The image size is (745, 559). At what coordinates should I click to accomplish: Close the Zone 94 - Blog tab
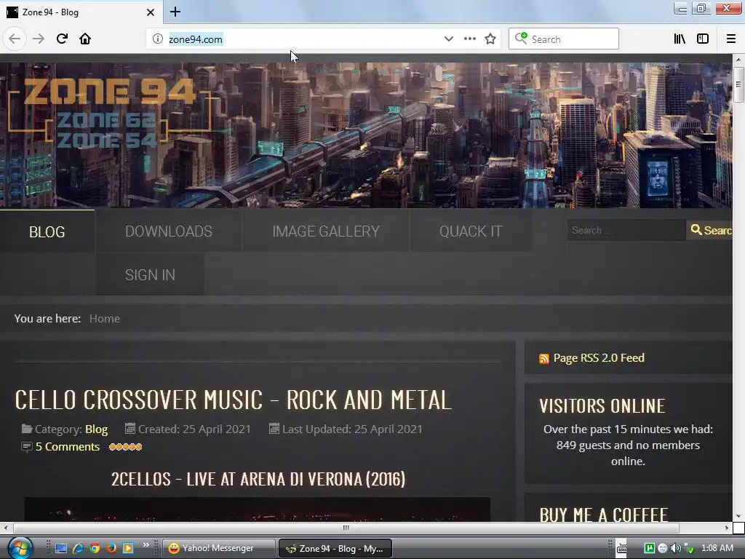click(150, 12)
